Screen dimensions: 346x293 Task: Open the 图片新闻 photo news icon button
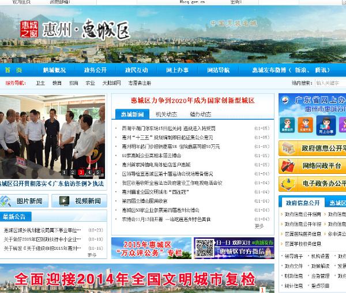pos(24,201)
